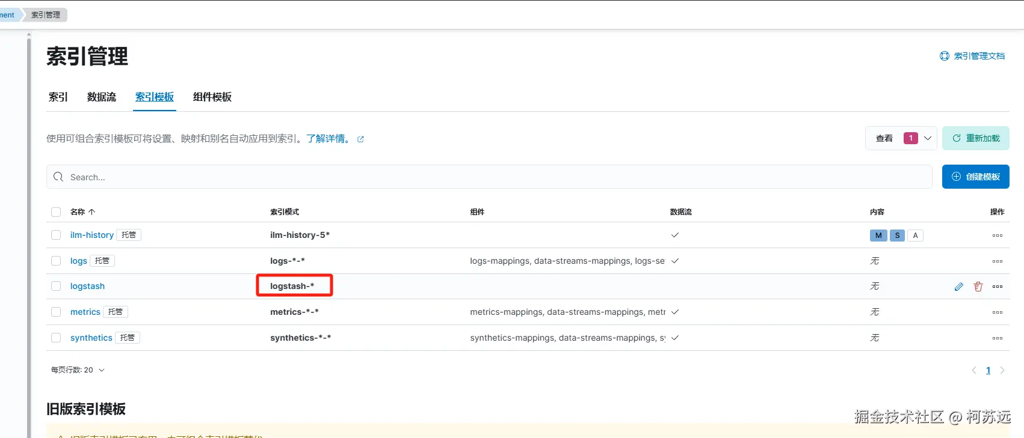The width and height of the screenshot is (1024, 438).
Task: Click the logs-mappings components cell
Action: (567, 261)
